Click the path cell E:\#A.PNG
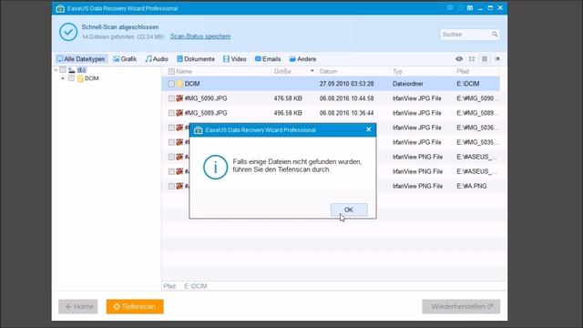Screen dimensions: 583x328 click(x=472, y=186)
